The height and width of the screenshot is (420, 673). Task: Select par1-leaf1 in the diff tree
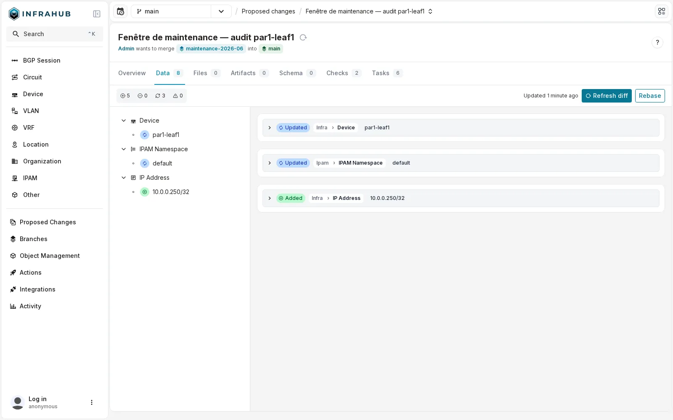pyautogui.click(x=166, y=135)
